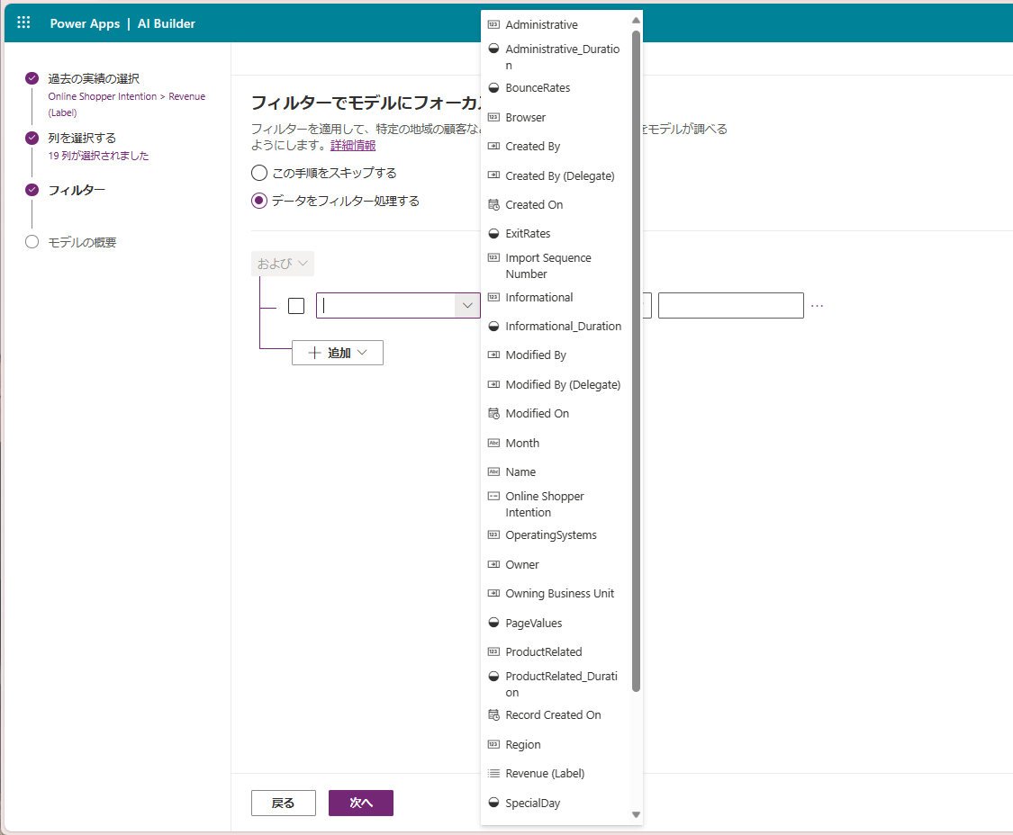Open the filter row ellipsis options

(x=818, y=305)
